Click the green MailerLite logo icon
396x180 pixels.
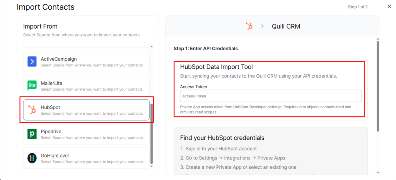pos(32,85)
